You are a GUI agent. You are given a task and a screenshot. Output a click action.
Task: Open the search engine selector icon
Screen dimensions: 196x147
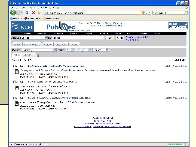pyautogui.click(x=155, y=13)
